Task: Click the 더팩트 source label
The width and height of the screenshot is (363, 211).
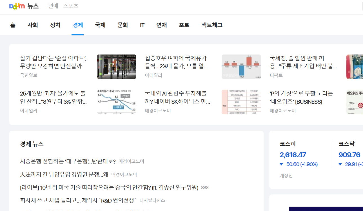Action: coord(276,75)
